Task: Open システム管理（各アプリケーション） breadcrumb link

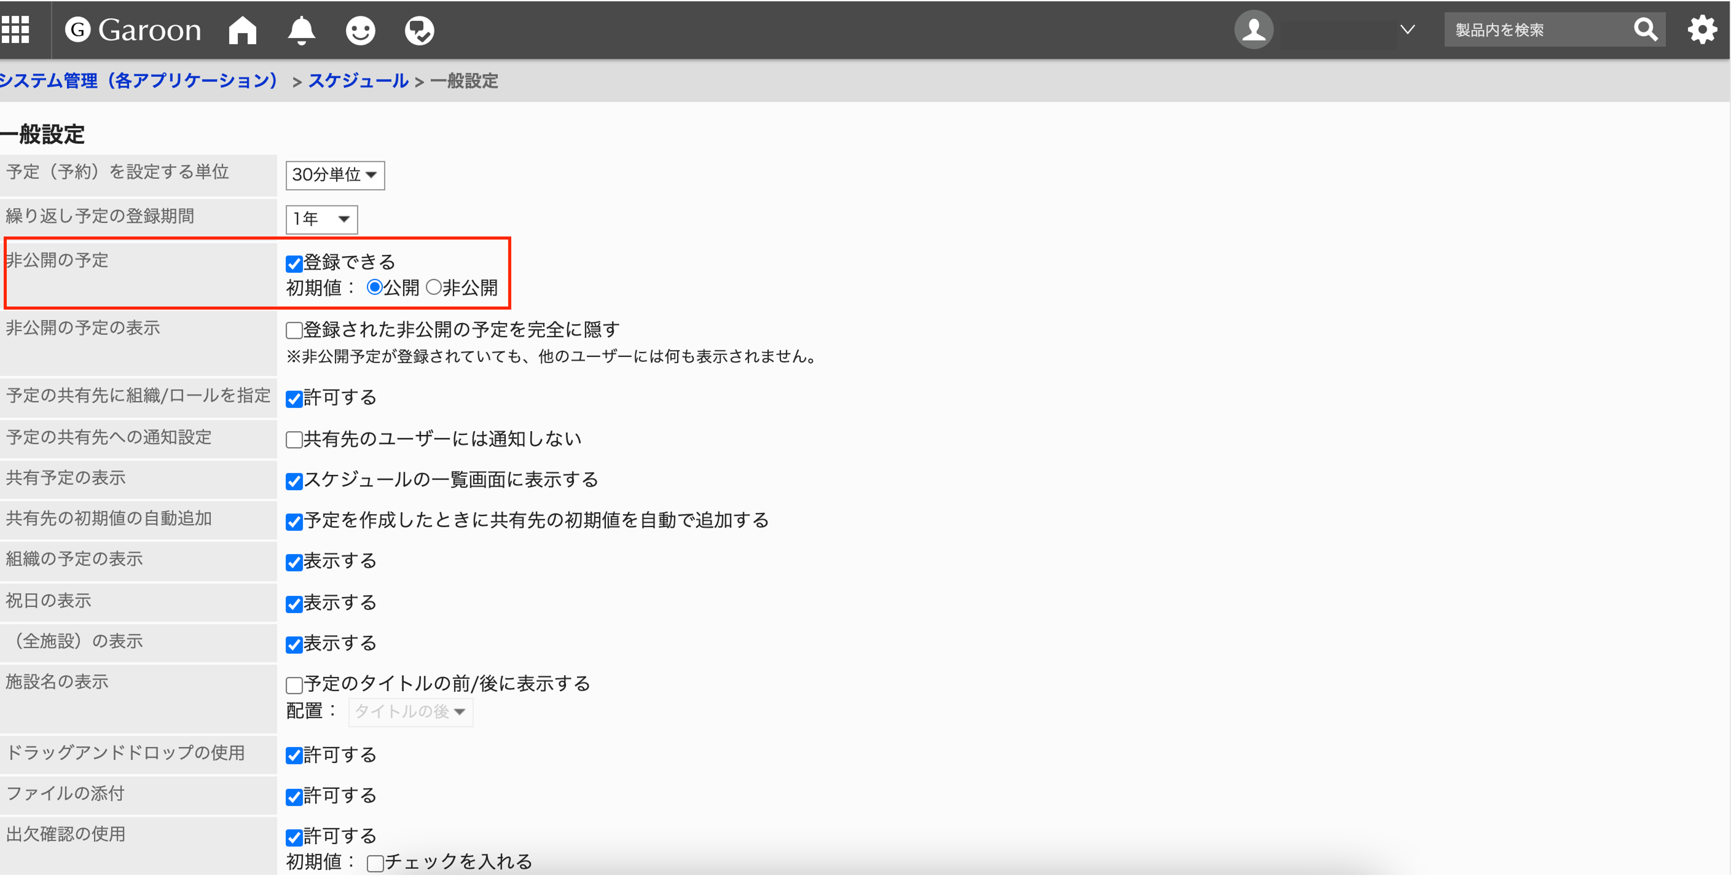Action: click(138, 81)
